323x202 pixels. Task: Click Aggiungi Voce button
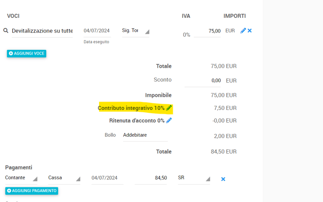[27, 54]
